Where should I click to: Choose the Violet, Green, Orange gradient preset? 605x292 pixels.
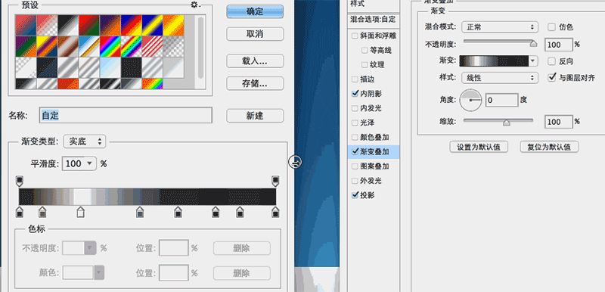pyautogui.click(x=26, y=47)
